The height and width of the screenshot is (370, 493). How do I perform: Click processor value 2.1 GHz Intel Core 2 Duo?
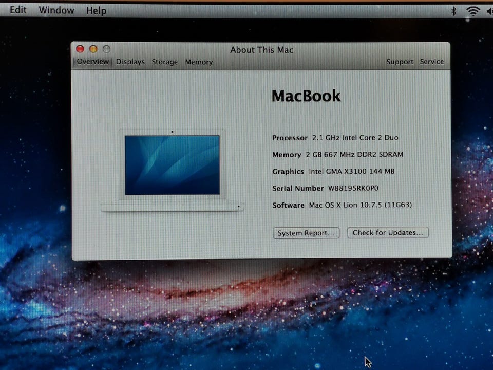coord(355,138)
